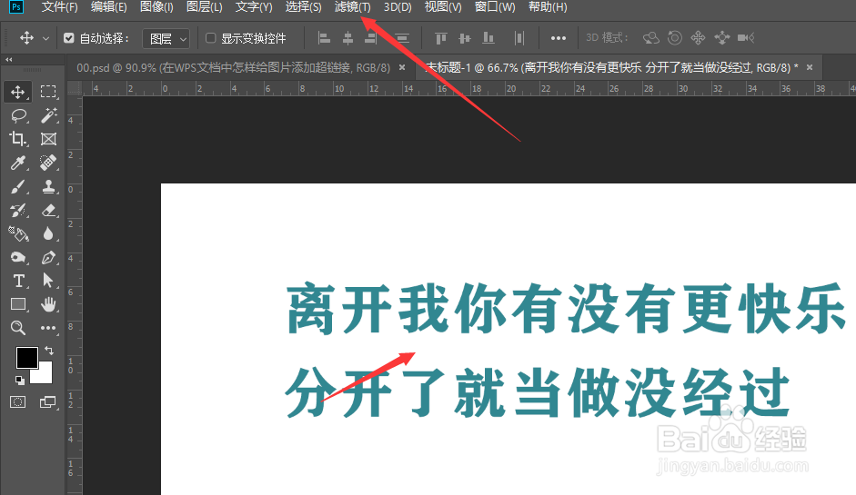Click the 3D roll mode icon

point(675,37)
